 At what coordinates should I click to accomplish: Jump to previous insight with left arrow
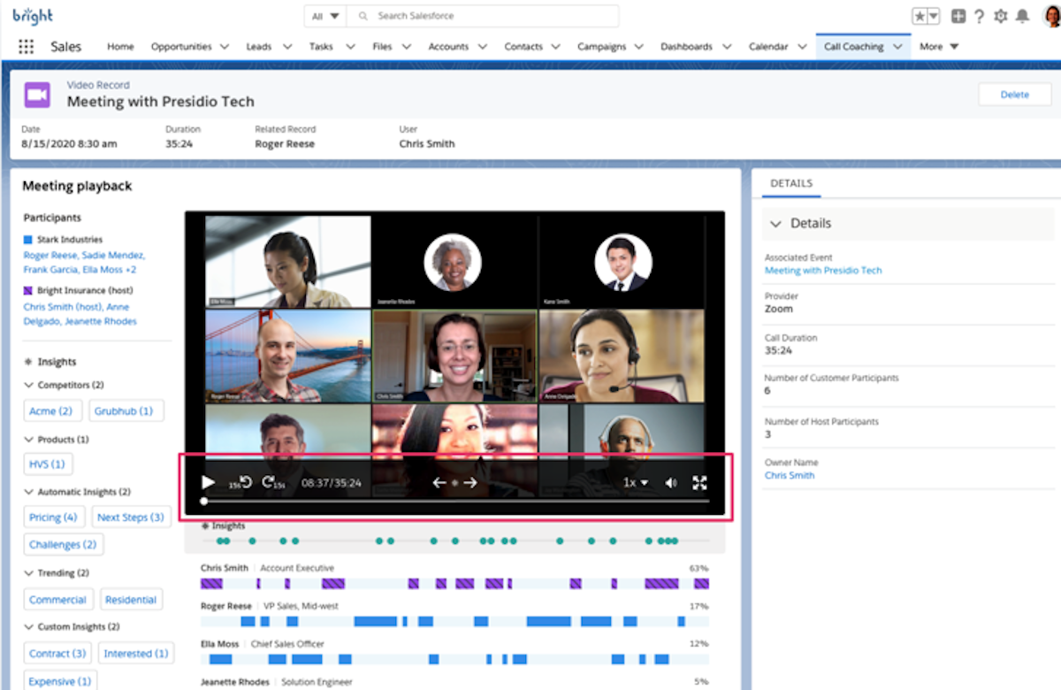tap(439, 482)
